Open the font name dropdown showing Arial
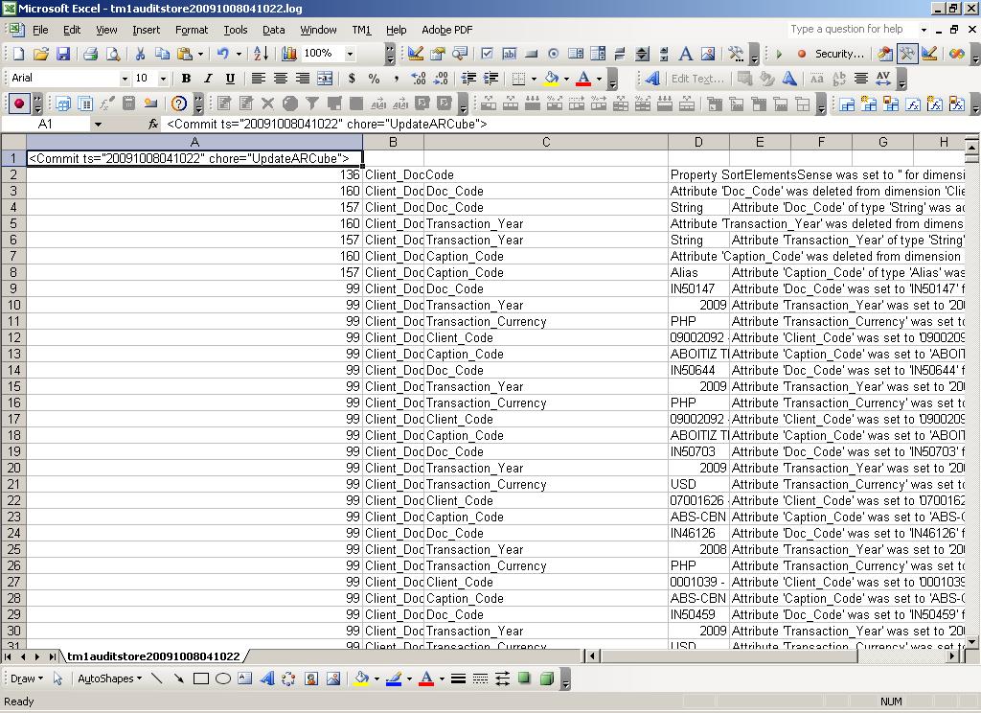This screenshot has height=713, width=981. pyautogui.click(x=125, y=79)
